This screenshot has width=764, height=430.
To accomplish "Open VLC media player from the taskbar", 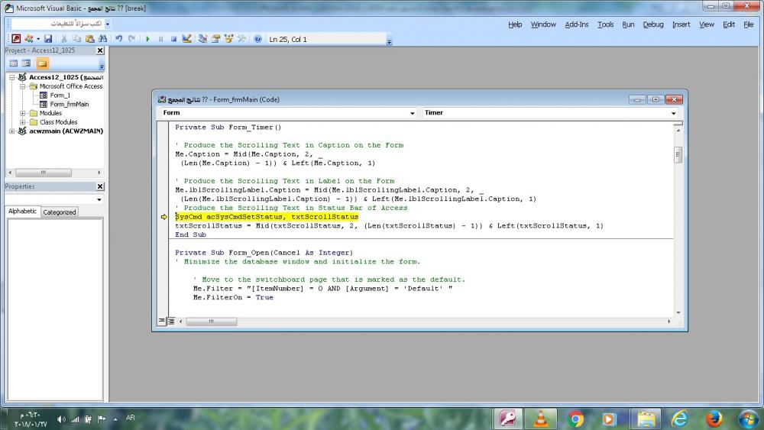I will pos(540,419).
